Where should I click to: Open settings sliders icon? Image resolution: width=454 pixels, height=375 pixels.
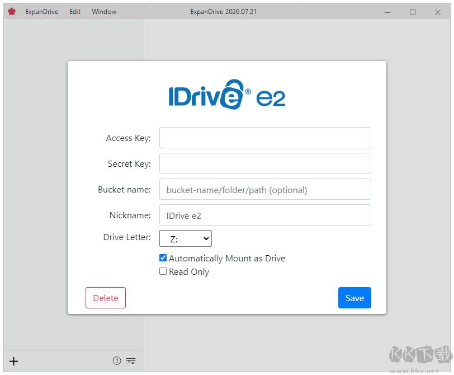click(x=131, y=361)
